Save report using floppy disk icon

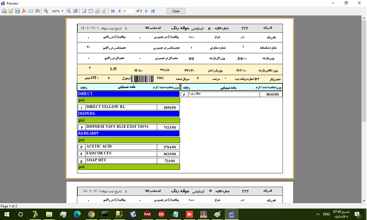(17, 11)
